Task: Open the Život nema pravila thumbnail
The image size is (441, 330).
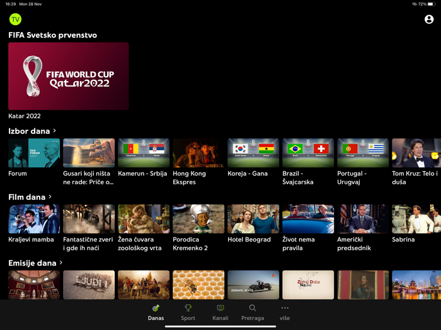Action: tap(308, 219)
